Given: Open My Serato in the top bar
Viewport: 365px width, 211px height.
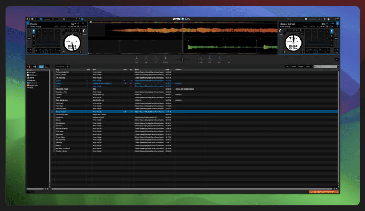Looking at the screenshot, I should coord(313,19).
